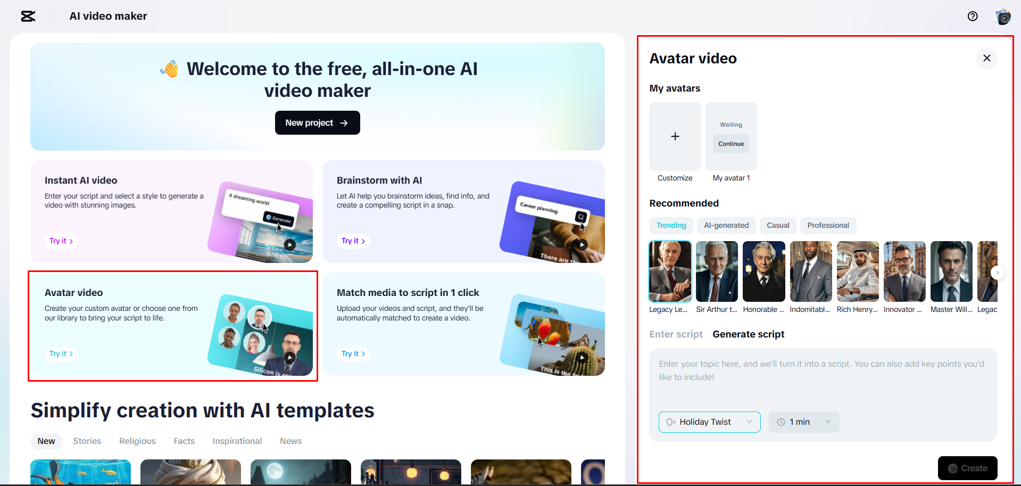Viewport: 1021px width, 486px height.
Task: Open the account profile picture menu
Action: pos(1002,16)
